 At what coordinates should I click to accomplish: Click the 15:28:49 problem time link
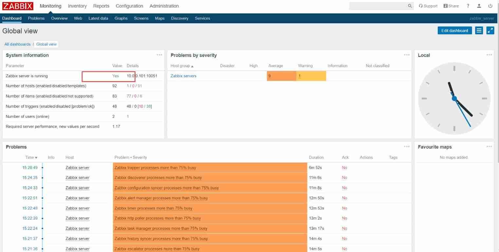pyautogui.click(x=30, y=168)
